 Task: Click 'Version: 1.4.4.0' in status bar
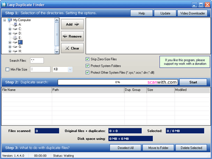pos(13,156)
